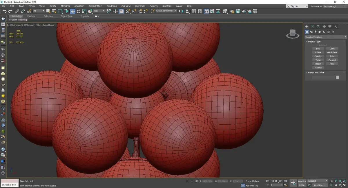Open the selection filter 'All' dropdown
Viewport: 348px width, 188px height.
tap(39, 11)
